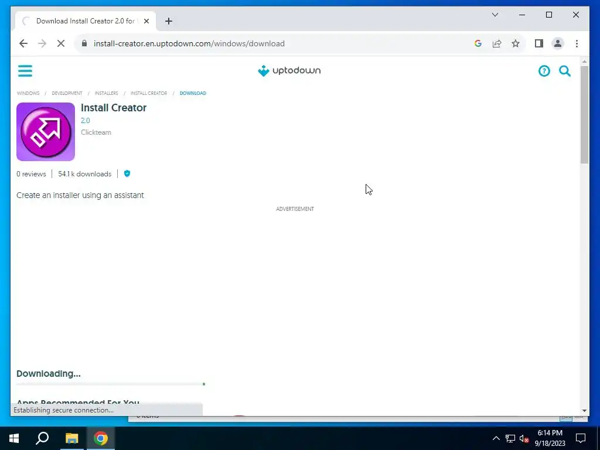This screenshot has width=600, height=450.
Task: Share this page using the share icon
Action: point(497,43)
